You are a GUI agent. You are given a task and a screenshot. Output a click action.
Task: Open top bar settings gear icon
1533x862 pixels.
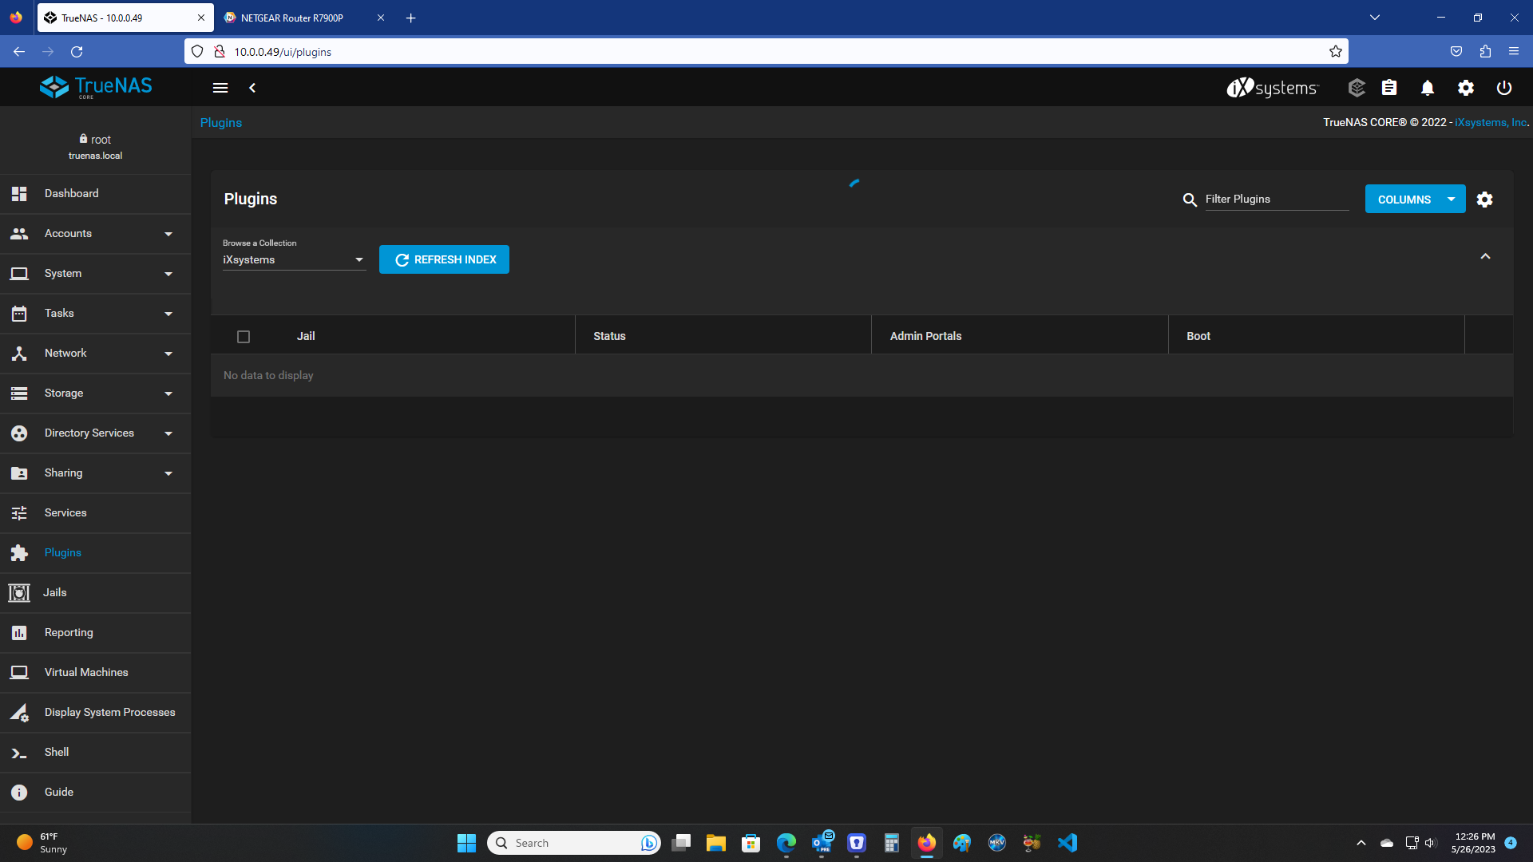(x=1466, y=88)
